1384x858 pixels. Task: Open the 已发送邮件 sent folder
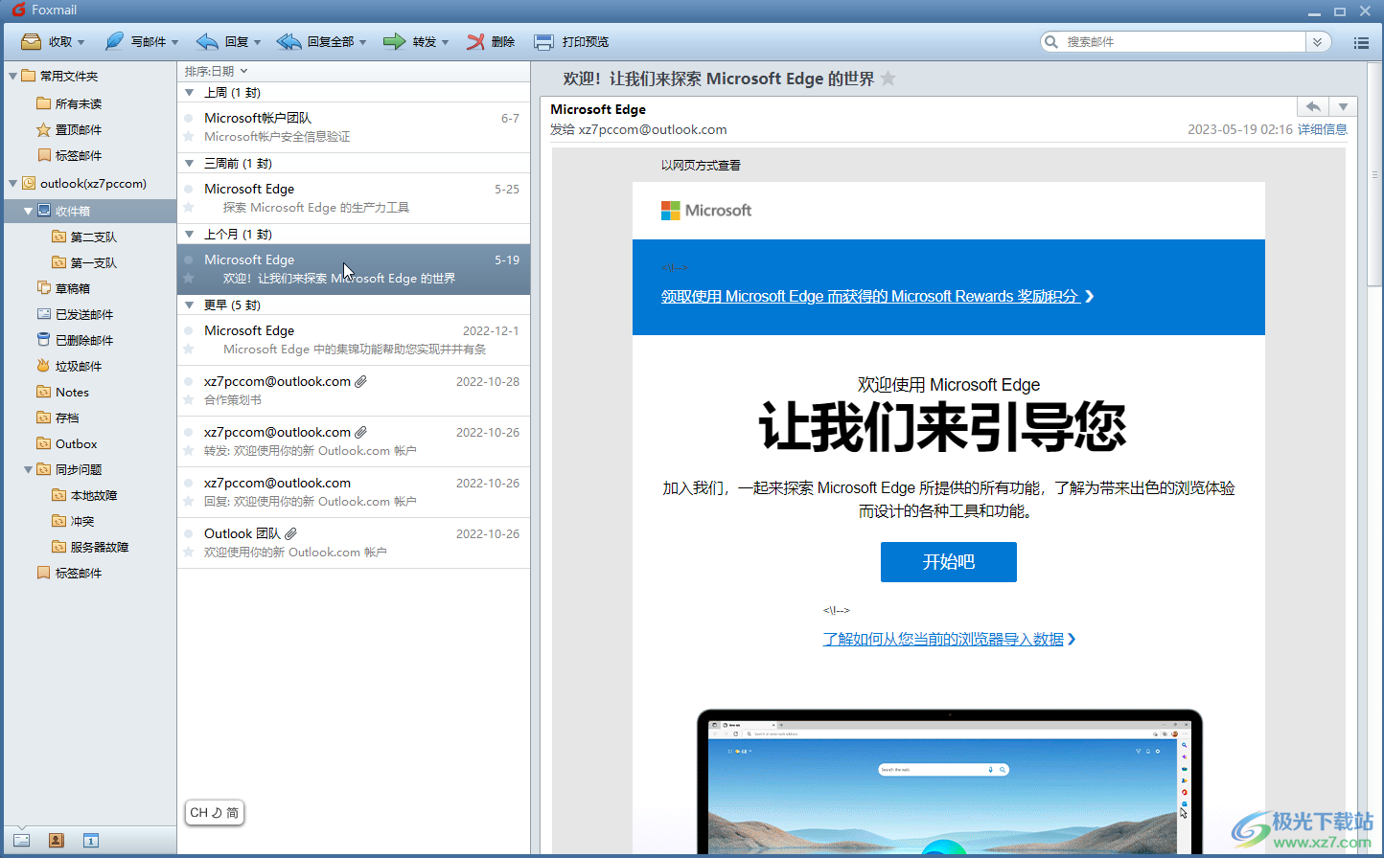[x=75, y=314]
